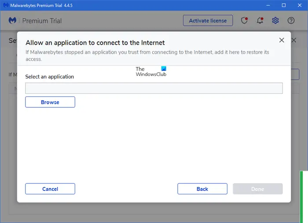Click the Premium Trial header text
The width and height of the screenshot is (308, 223).
coord(42,21)
